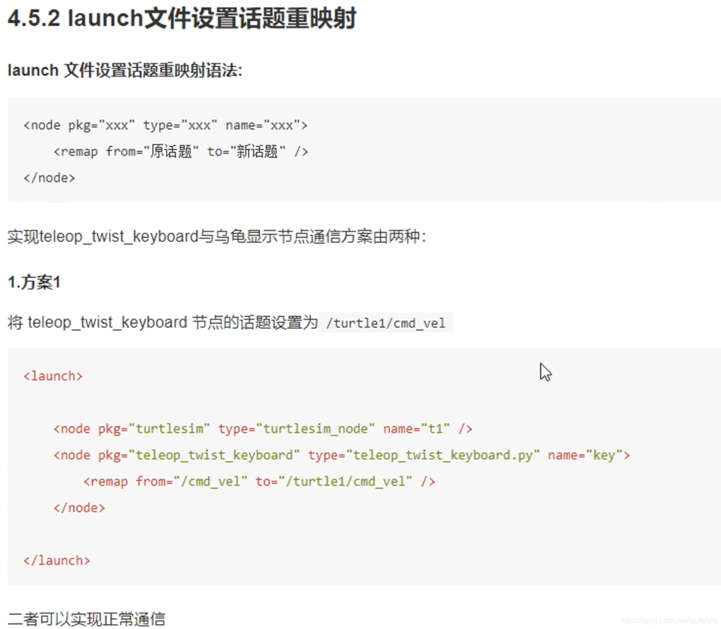Screen dimensions: 721x629
Task: Click the syntax line '<node pkg="xxx" type="xxx" name="xxx">'
Action: (x=165, y=126)
